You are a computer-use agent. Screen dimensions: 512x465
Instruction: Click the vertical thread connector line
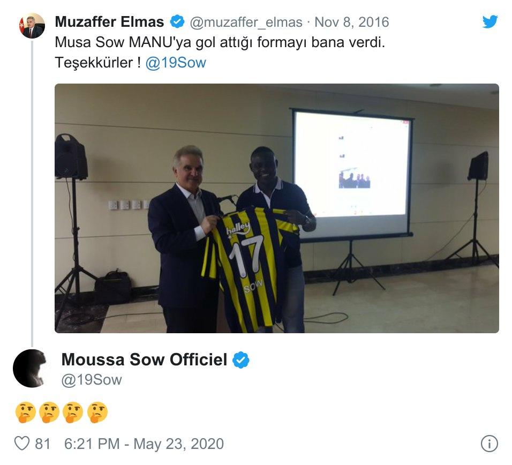(32, 193)
